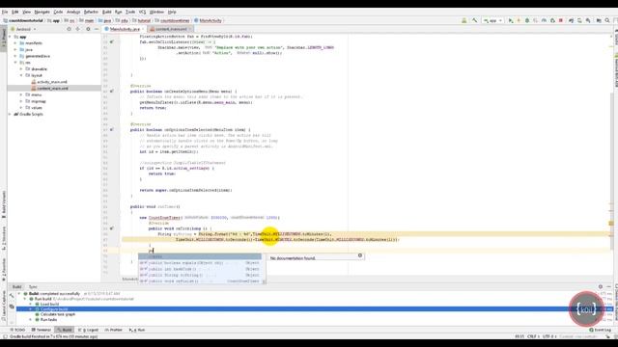618x347 pixels.
Task: Open the Build menu
Action: (107, 13)
